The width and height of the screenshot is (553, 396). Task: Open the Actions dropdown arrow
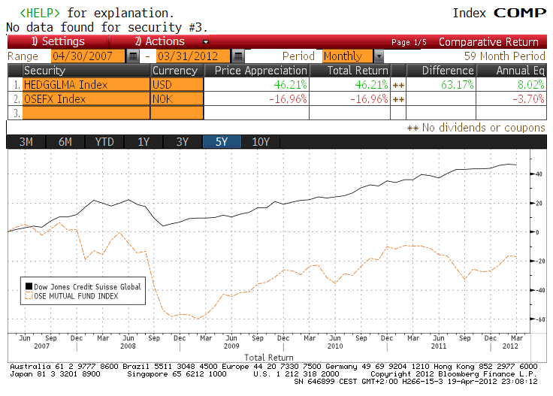[206, 42]
